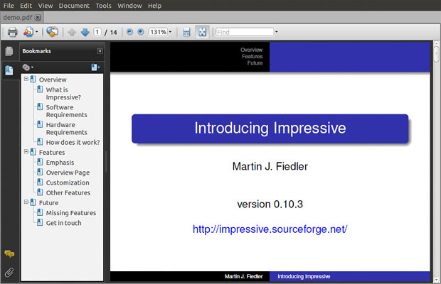Open the Emphasis bookmark

click(60, 163)
